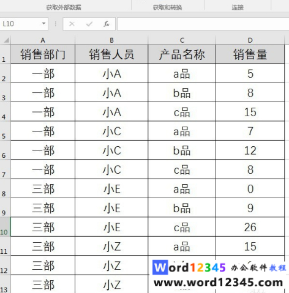Screen dimensions: 289x293
Task: Select column C header
Action: (x=182, y=40)
